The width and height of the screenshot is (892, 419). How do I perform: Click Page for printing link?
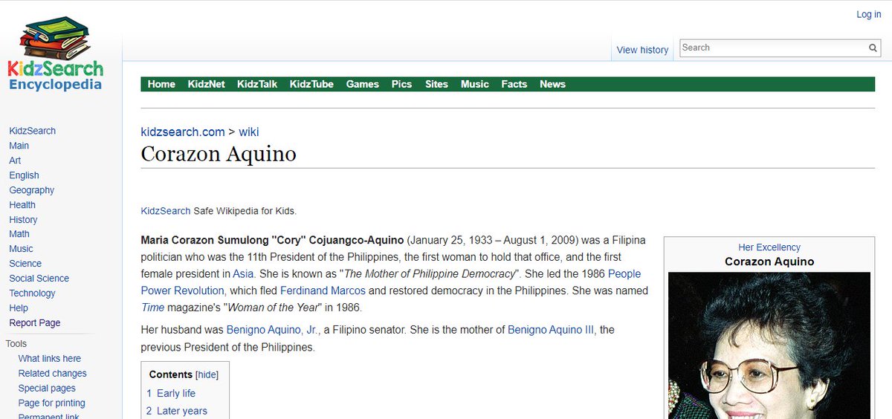(x=52, y=403)
